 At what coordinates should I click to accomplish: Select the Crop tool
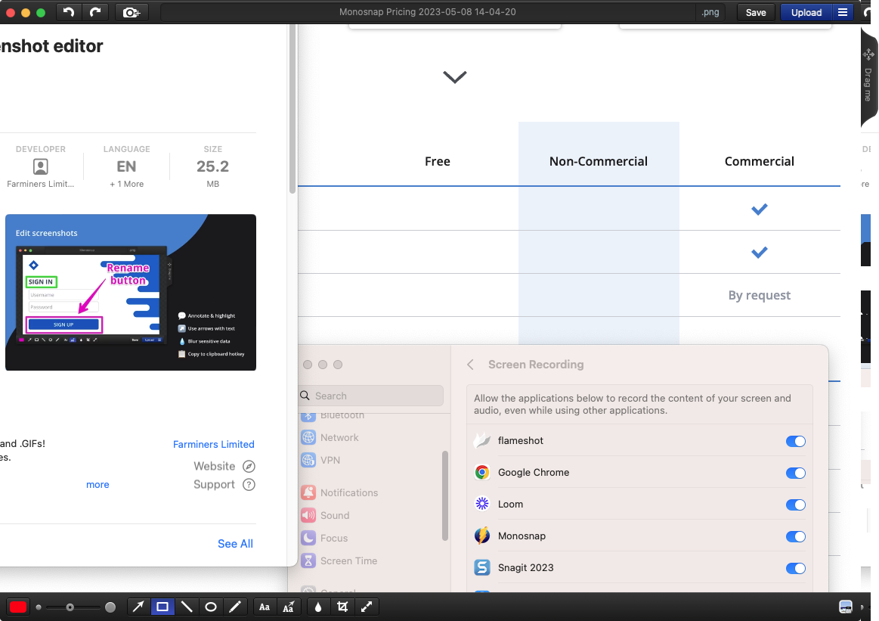point(342,607)
